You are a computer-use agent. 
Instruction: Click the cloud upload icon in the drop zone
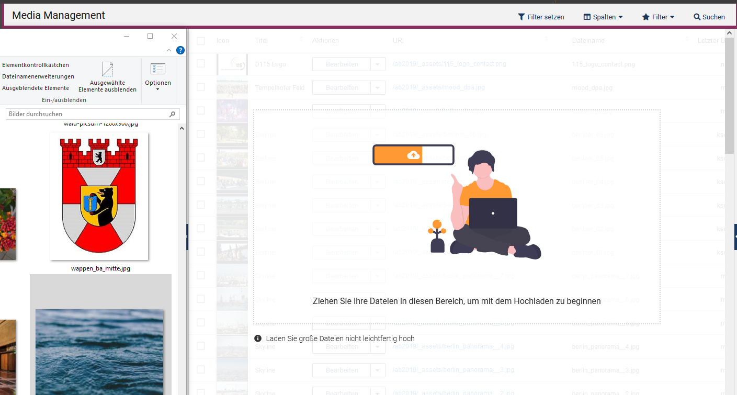(413, 154)
